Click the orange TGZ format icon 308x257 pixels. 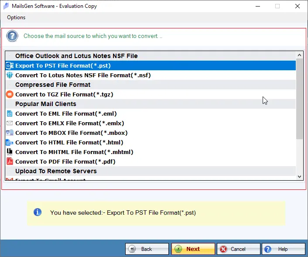[10, 94]
